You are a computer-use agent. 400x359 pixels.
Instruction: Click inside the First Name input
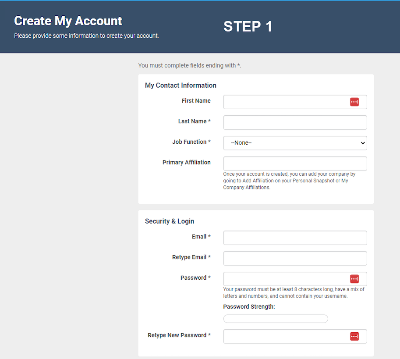click(285, 102)
